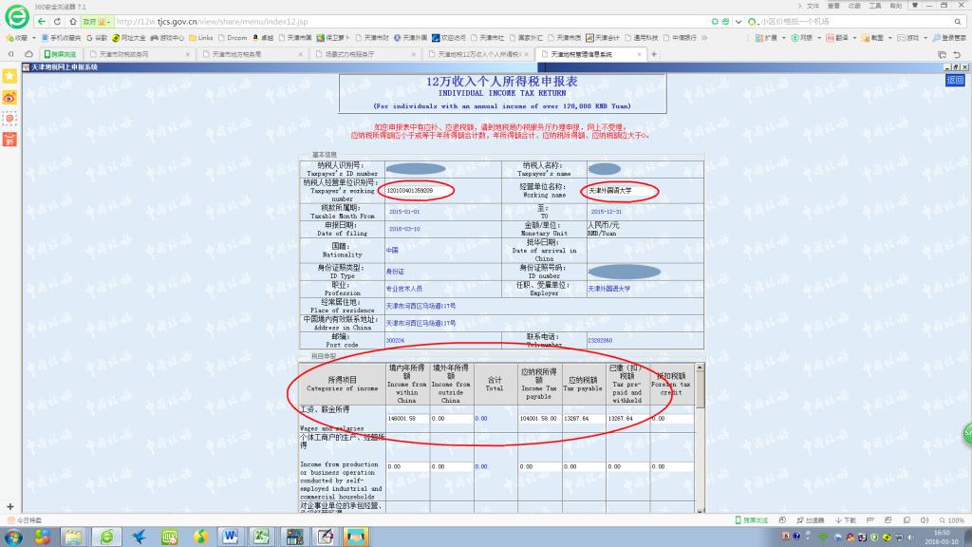This screenshot has height=547, width=972.
Task: Click the 经营单位名称 working name field
Action: [619, 191]
